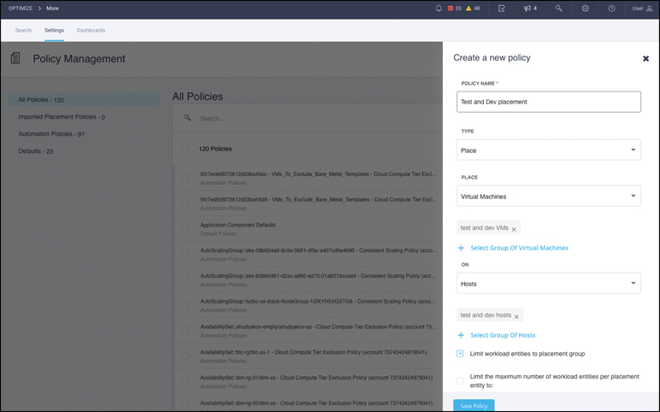Remove the 'test and dev VMs' group tag

coord(514,229)
